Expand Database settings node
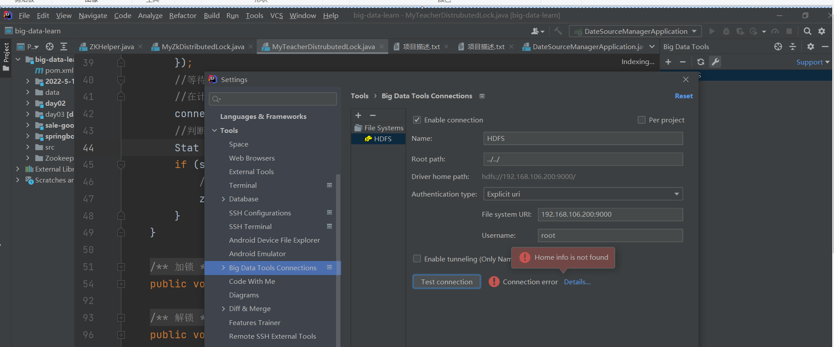 pyautogui.click(x=223, y=199)
